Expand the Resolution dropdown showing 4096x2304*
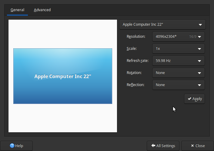 coord(178,37)
